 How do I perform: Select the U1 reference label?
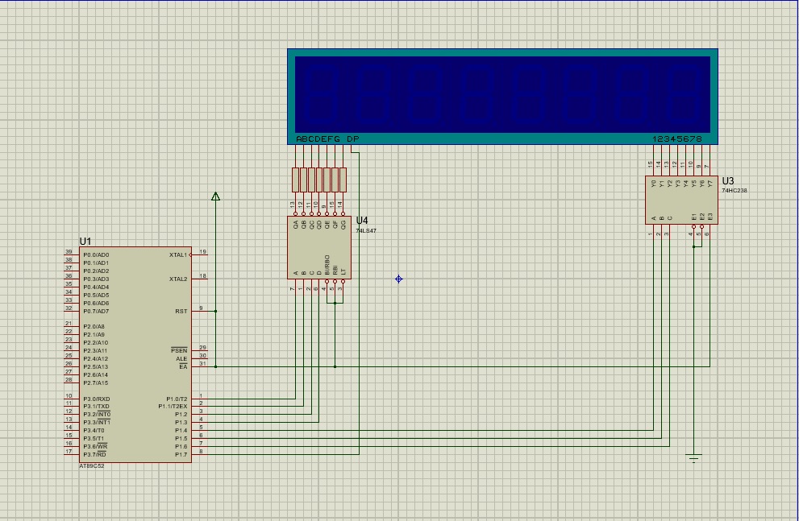point(85,241)
